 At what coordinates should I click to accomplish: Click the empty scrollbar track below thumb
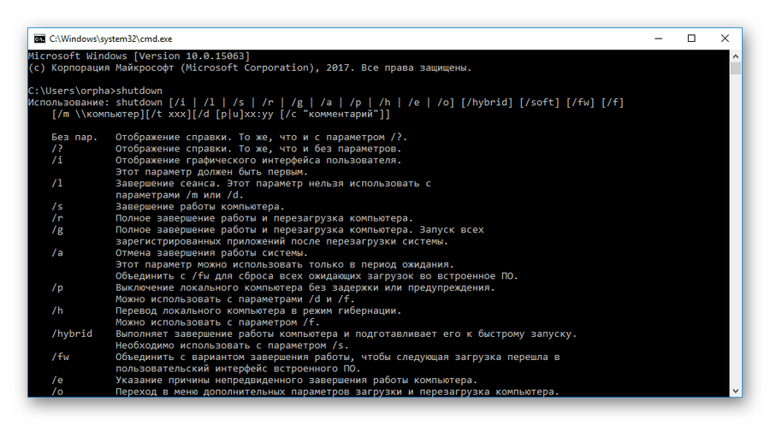[735, 257]
